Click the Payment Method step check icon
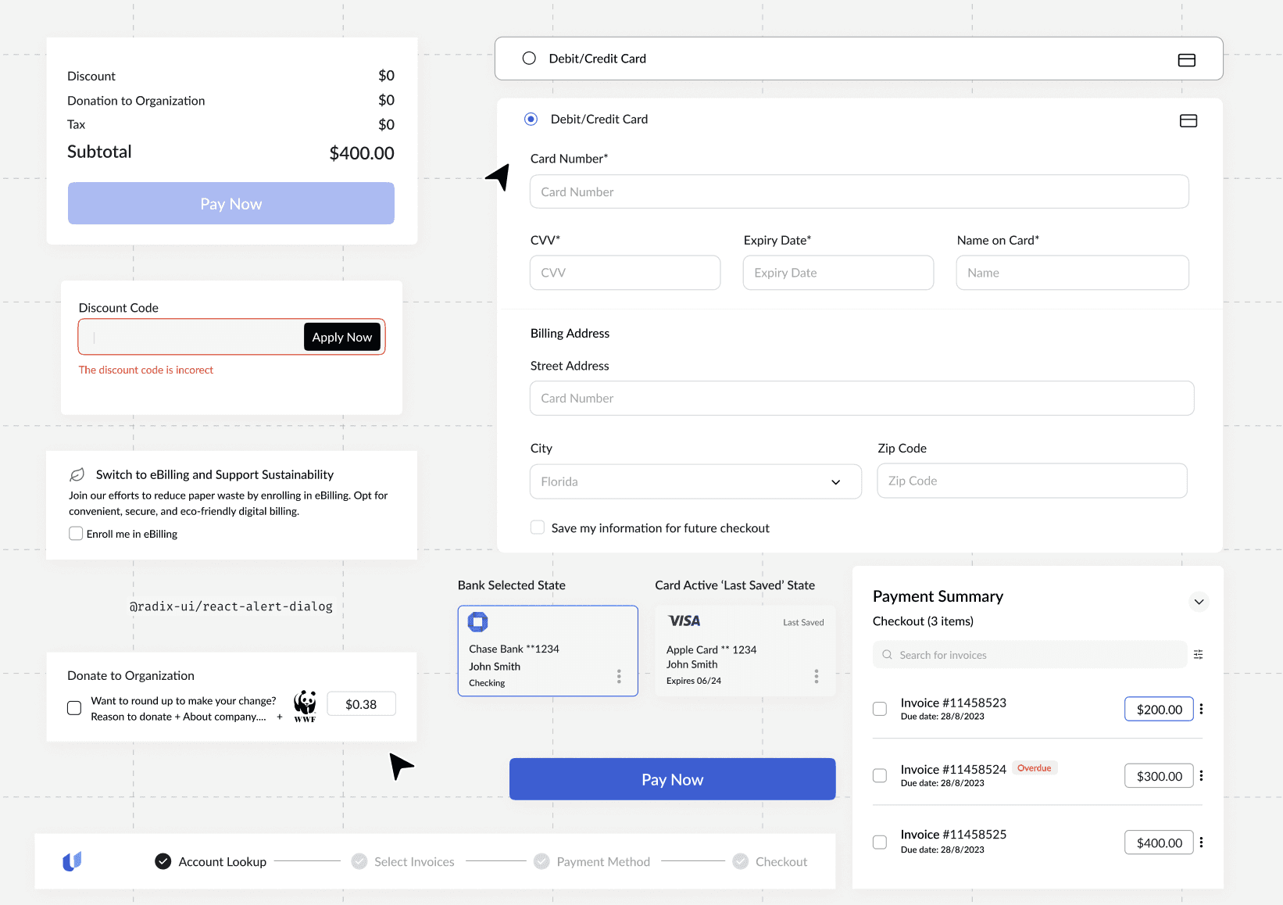 [541, 861]
